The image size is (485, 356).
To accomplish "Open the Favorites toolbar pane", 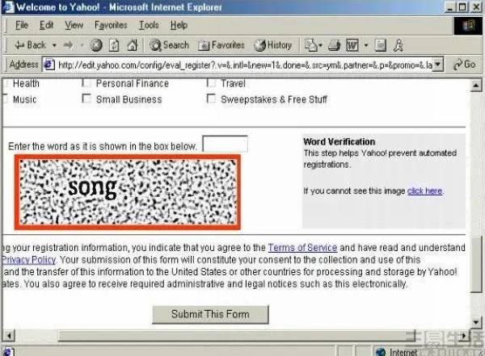I will click(221, 45).
